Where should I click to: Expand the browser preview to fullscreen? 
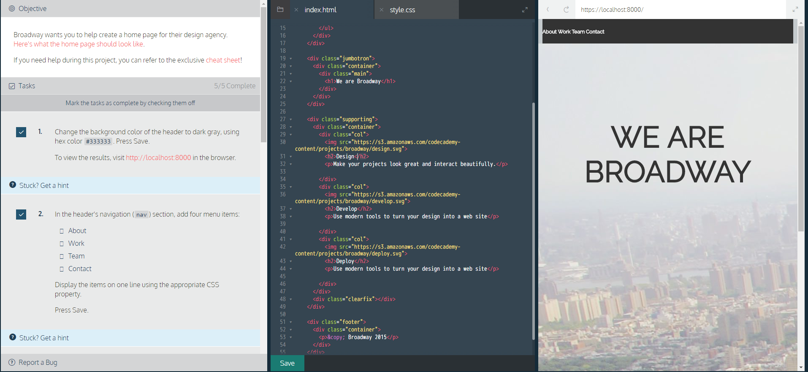(795, 9)
